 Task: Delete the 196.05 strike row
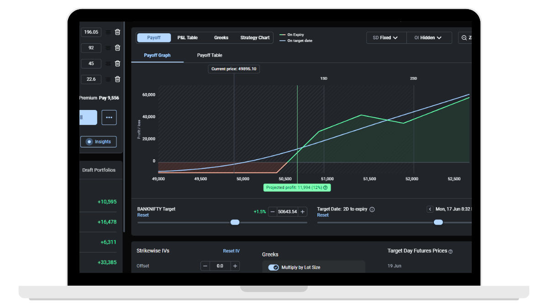117,32
